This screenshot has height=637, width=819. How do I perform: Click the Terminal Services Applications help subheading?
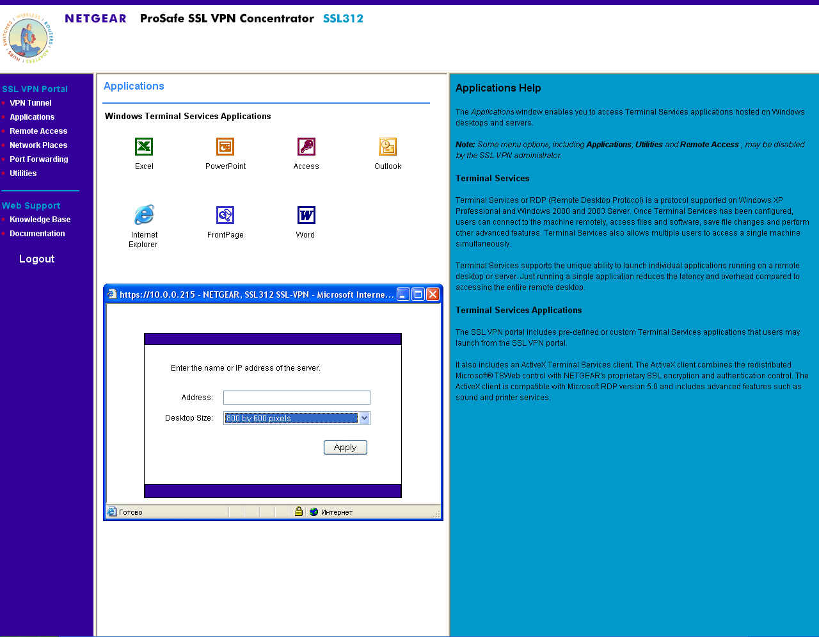click(519, 310)
